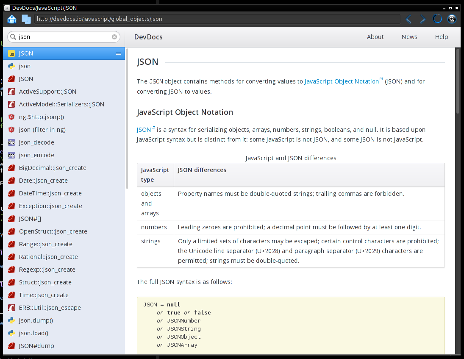Open the Range::json_create entry
Image resolution: width=464 pixels, height=359 pixels.
click(x=64, y=244)
